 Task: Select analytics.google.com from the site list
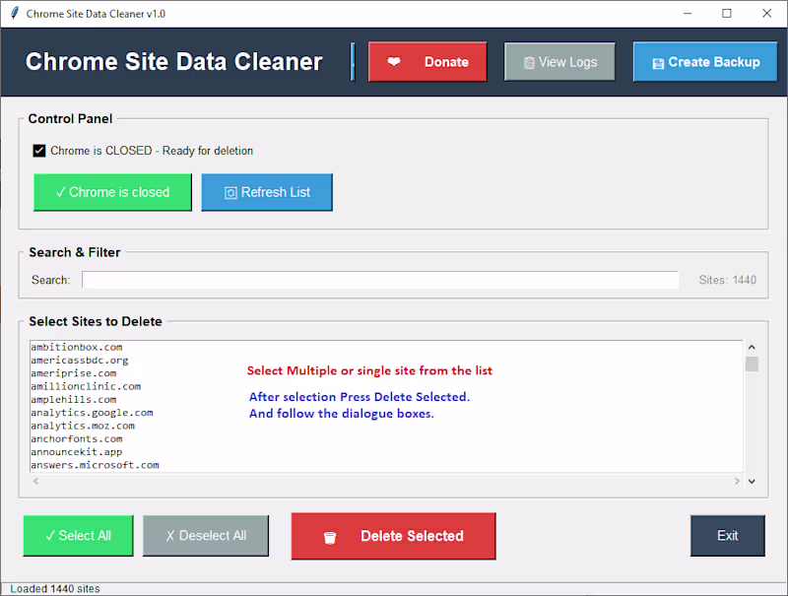tap(91, 412)
